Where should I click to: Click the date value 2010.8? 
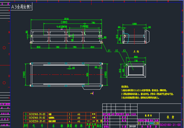coord(132,126)
